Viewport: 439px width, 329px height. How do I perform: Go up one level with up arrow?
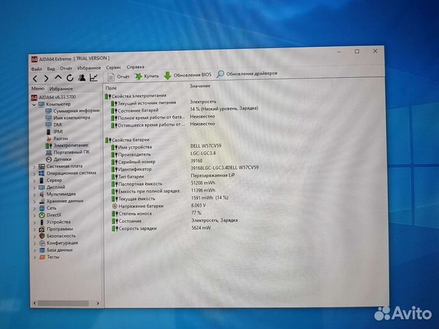tap(58, 78)
